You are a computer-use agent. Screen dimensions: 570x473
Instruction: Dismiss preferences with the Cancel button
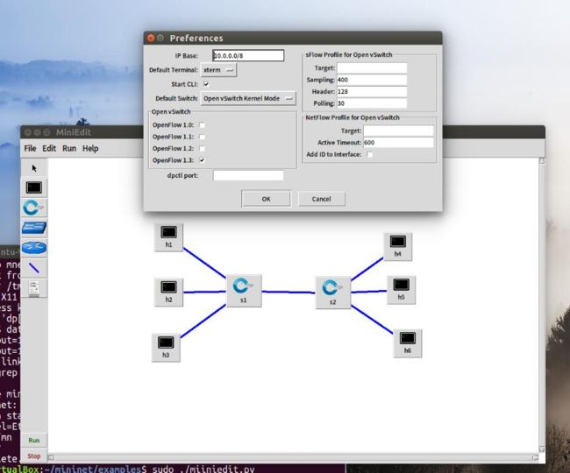321,199
